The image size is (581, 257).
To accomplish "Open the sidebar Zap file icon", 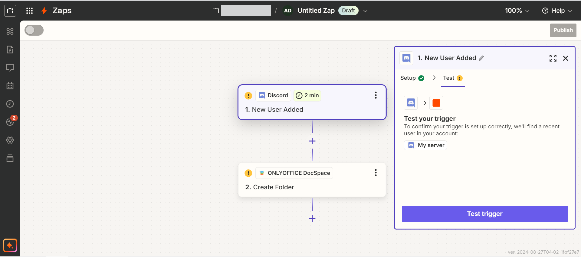I will click(10, 50).
